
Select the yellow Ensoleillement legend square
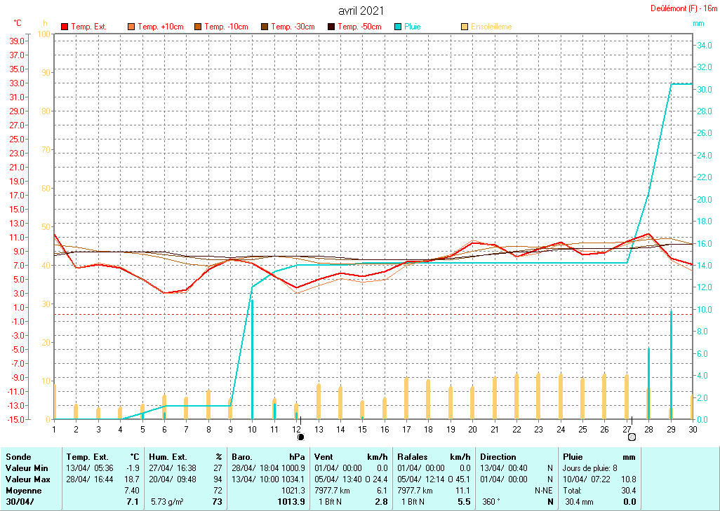click(465, 27)
